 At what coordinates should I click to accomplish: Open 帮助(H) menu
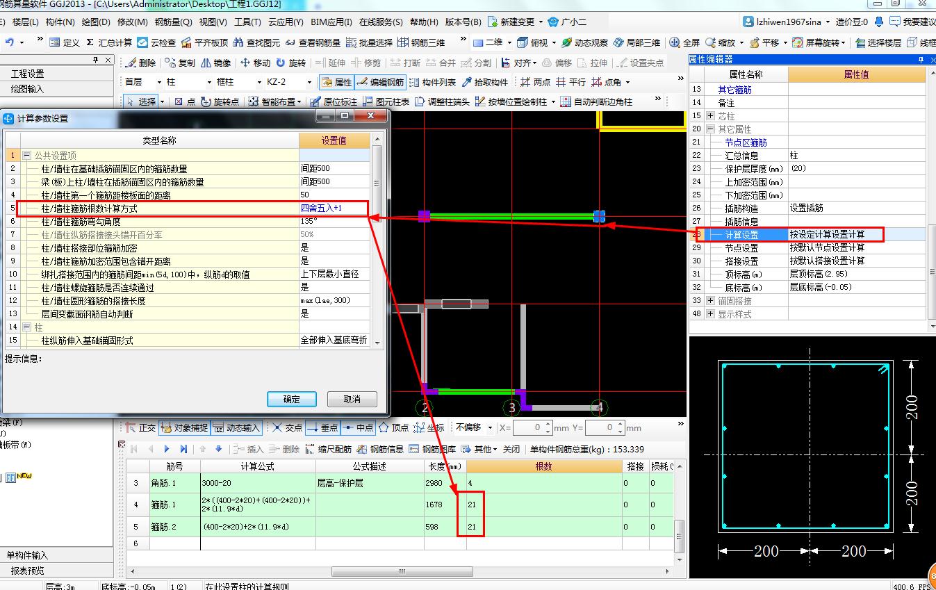coord(424,22)
